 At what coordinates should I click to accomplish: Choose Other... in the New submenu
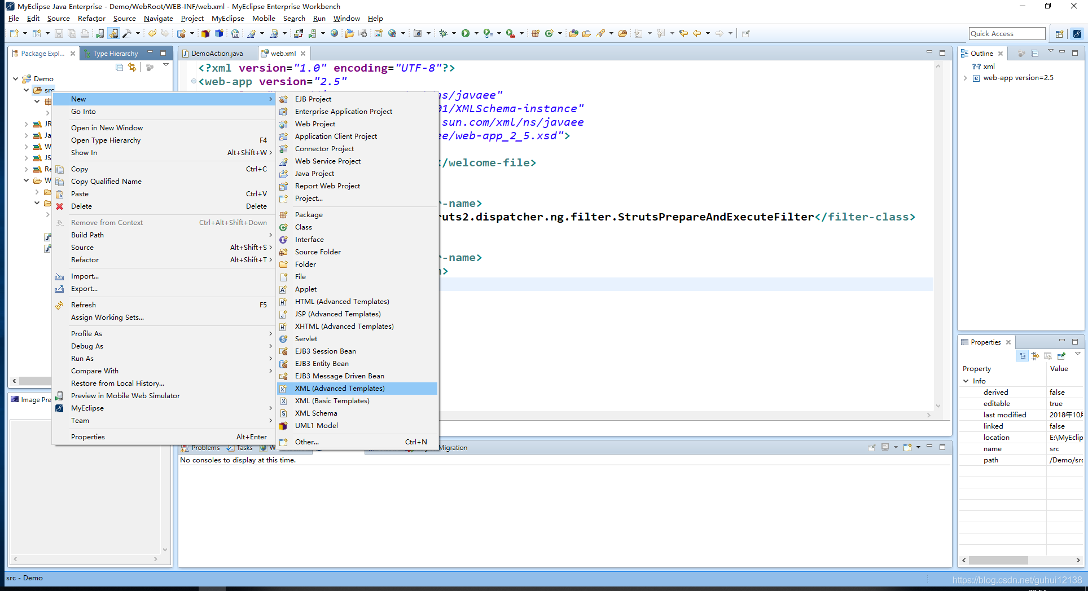[357, 442]
